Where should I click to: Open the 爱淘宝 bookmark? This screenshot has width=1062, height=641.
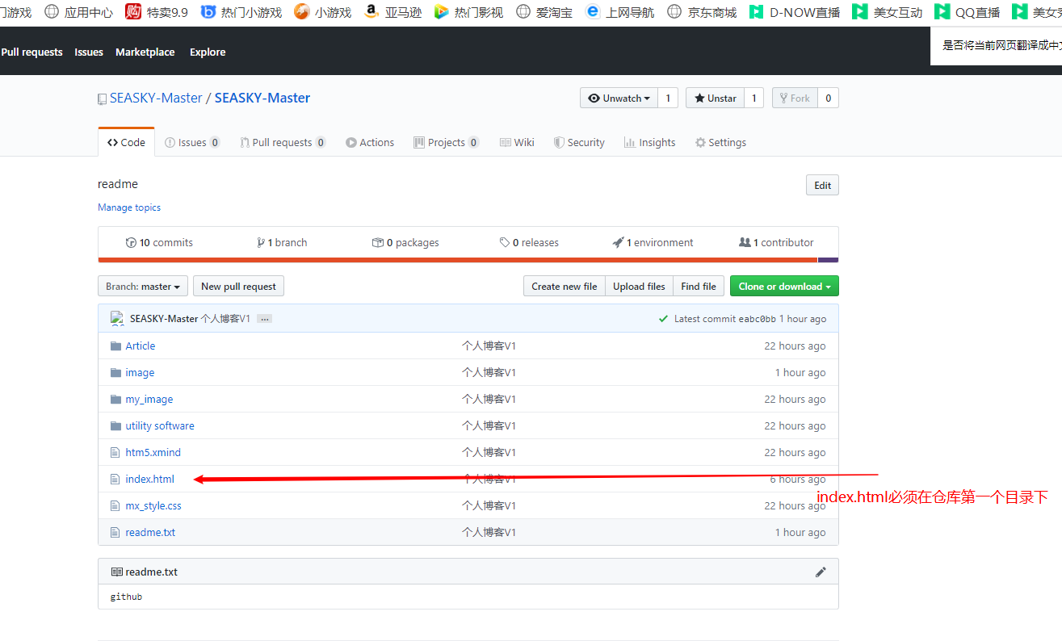click(x=544, y=12)
